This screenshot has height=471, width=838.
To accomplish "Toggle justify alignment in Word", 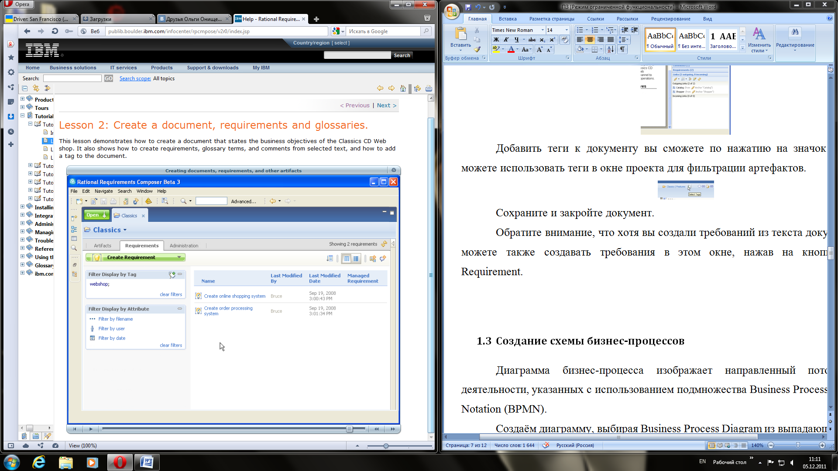I will [x=611, y=40].
